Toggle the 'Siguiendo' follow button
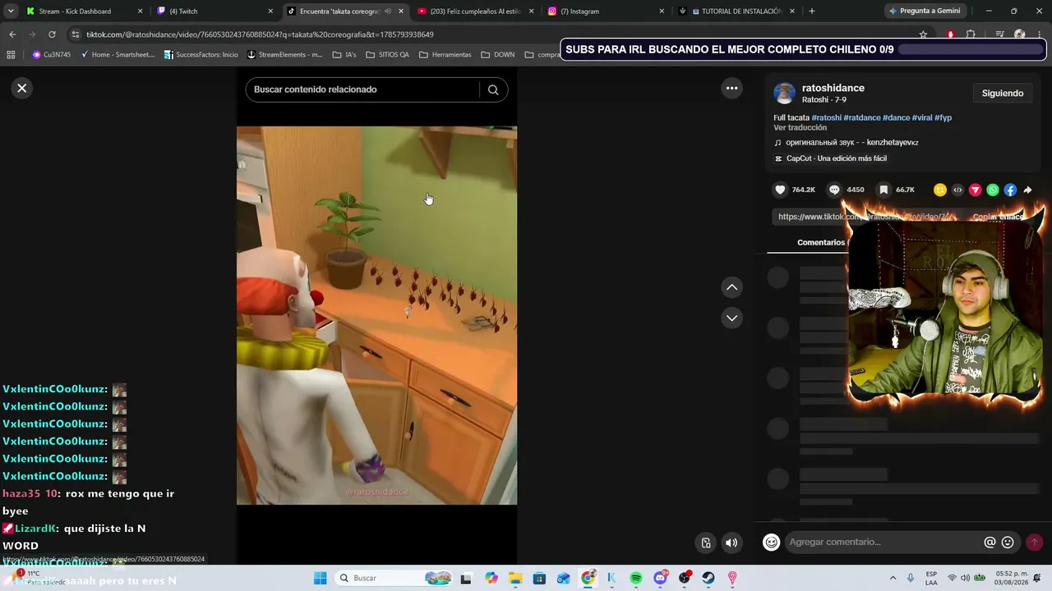 [x=1003, y=94]
